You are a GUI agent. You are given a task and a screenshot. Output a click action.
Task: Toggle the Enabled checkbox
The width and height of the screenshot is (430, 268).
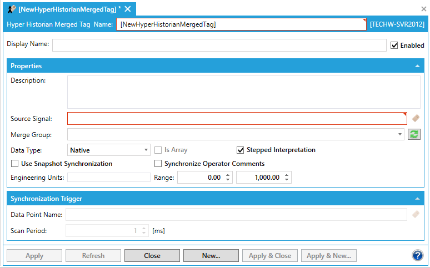pos(394,45)
